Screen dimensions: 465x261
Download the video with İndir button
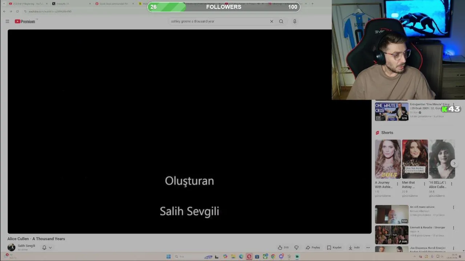coord(354,248)
